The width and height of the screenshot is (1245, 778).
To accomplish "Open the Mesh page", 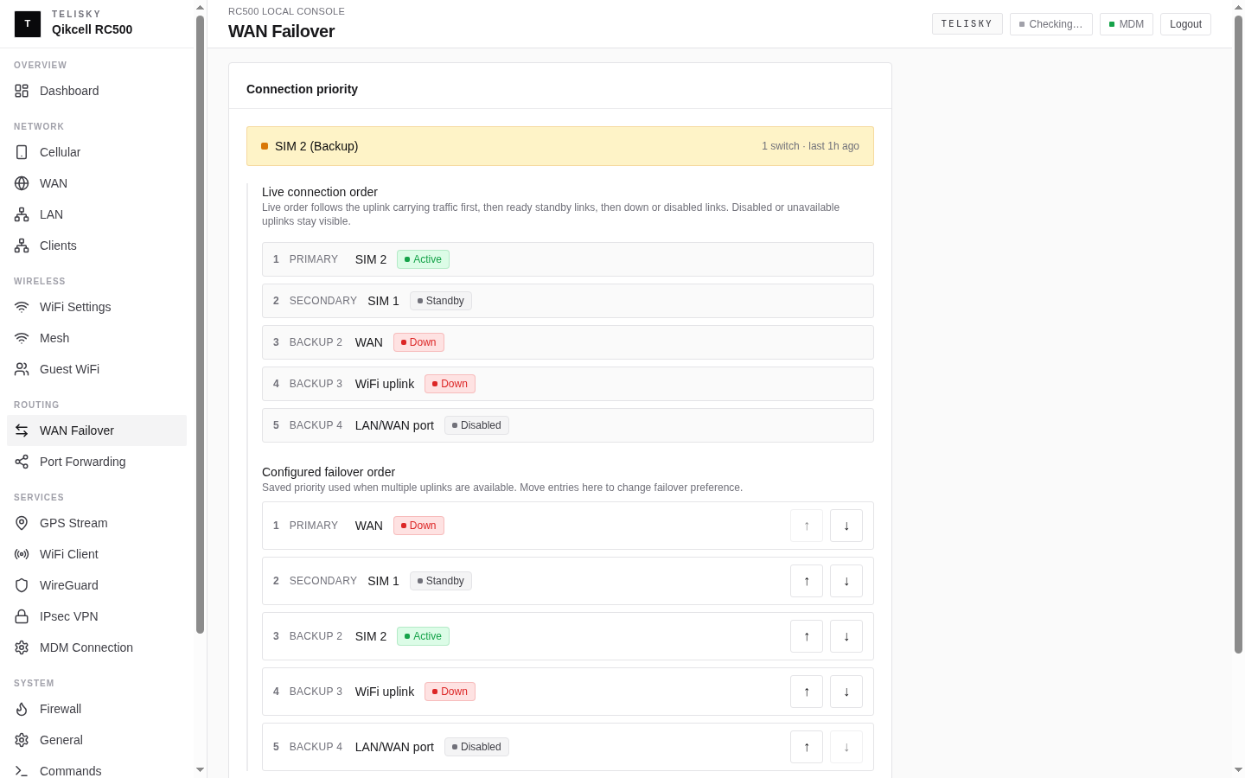I will click(97, 338).
